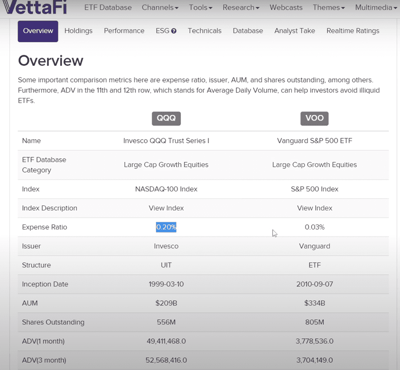Open the Research dropdown menu
Image resolution: width=400 pixels, height=370 pixels.
click(241, 8)
